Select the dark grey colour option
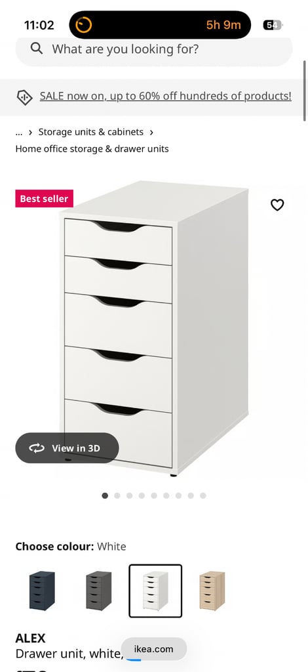Screen dimensions: 308x672 click(98, 591)
